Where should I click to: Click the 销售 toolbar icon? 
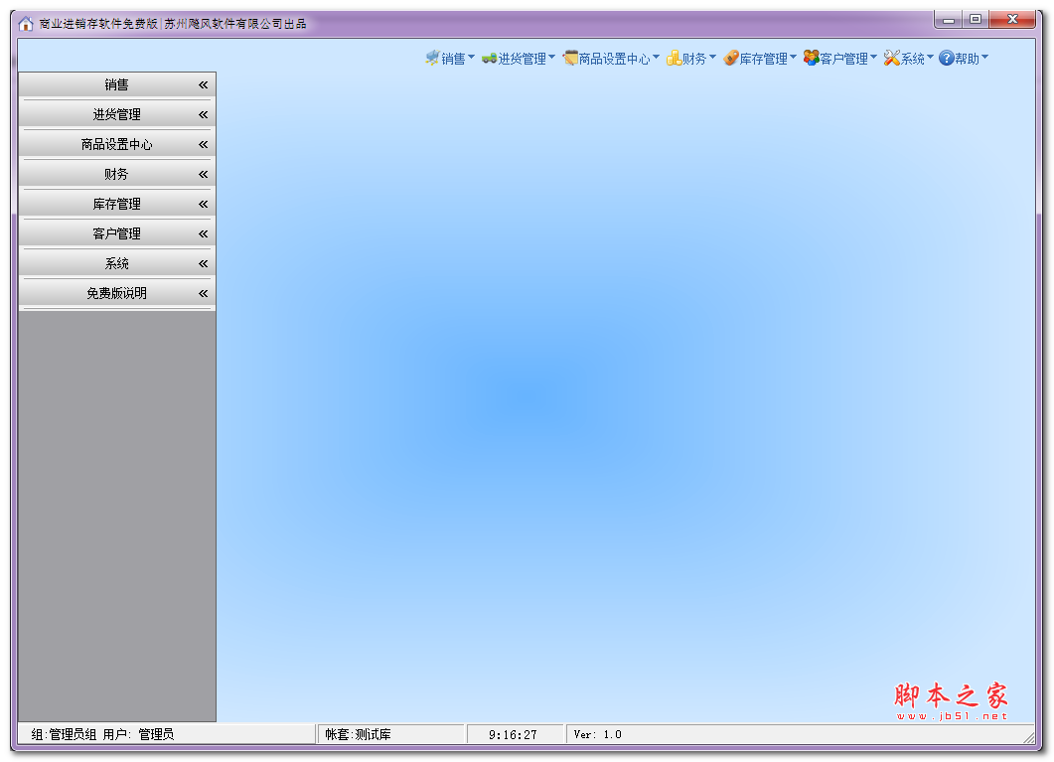tap(432, 59)
